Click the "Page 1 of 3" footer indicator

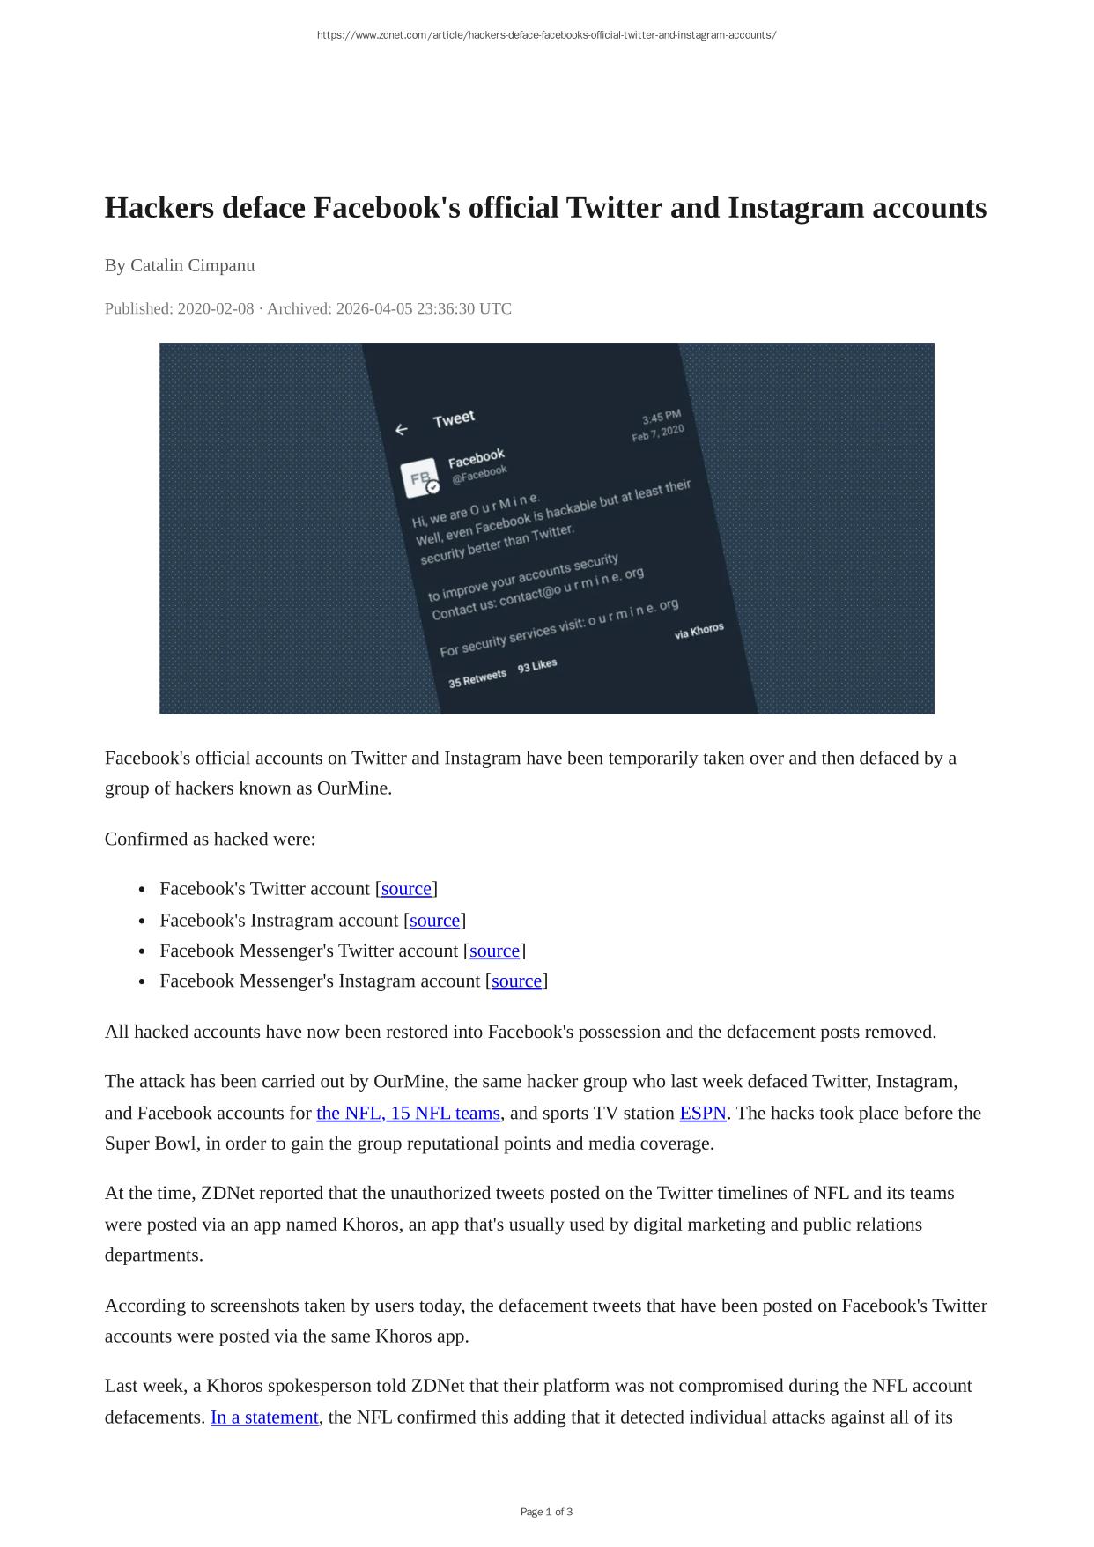point(546,1512)
